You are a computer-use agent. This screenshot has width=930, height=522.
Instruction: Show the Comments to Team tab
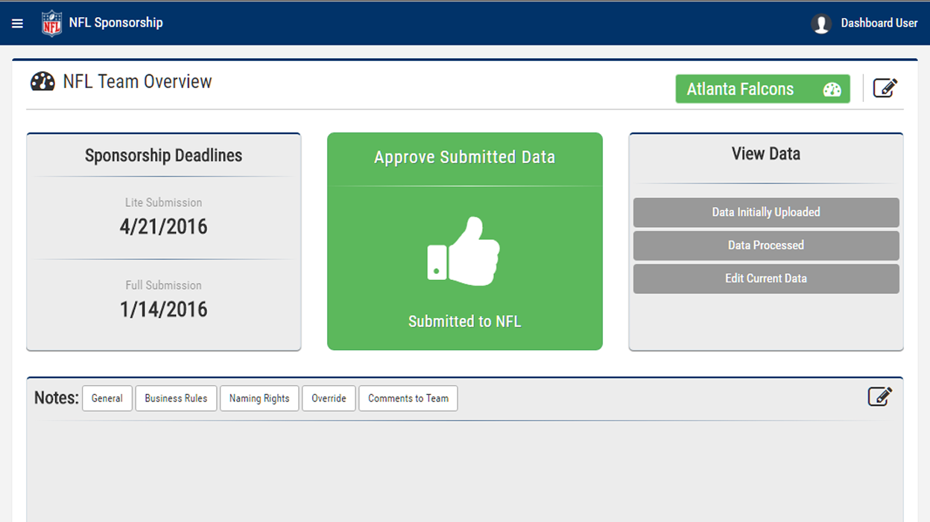[408, 398]
